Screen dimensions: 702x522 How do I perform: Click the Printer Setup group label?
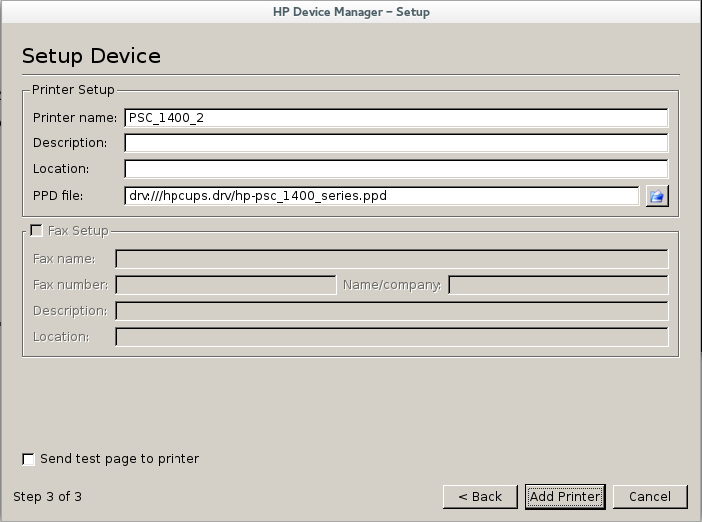tap(73, 90)
